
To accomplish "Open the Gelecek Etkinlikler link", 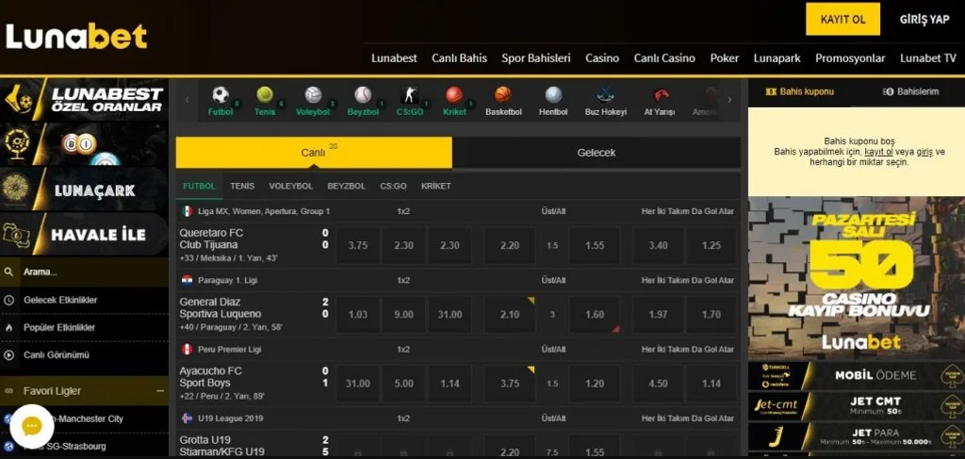I will (60, 301).
